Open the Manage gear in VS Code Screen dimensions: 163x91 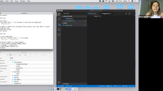point(59,82)
